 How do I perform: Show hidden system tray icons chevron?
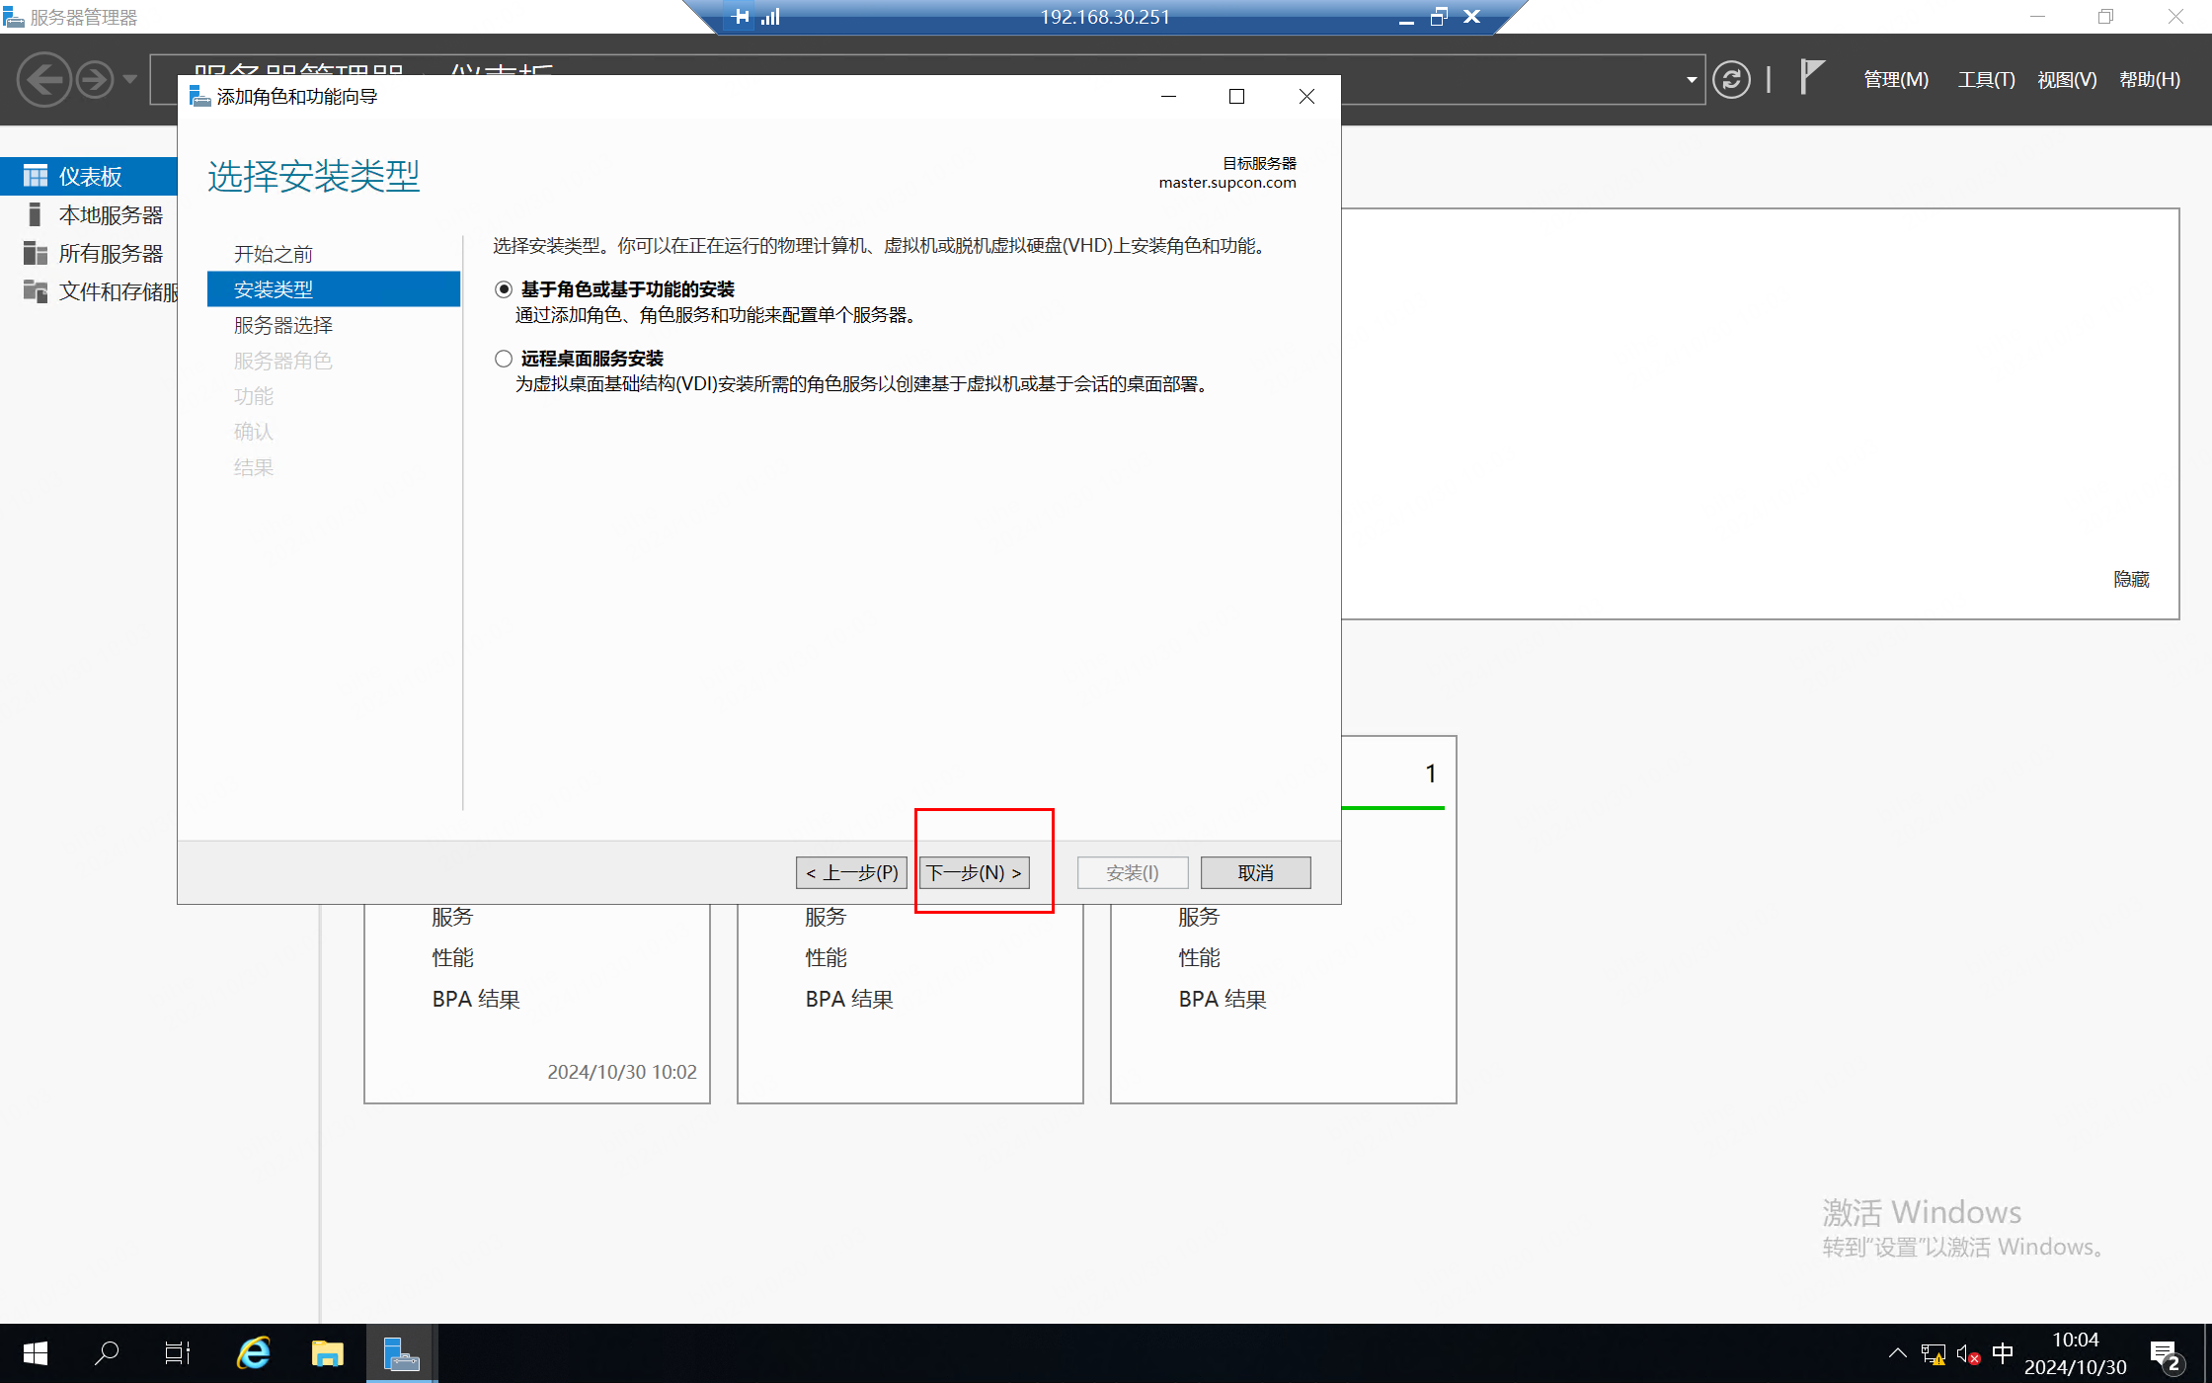click(1897, 1353)
